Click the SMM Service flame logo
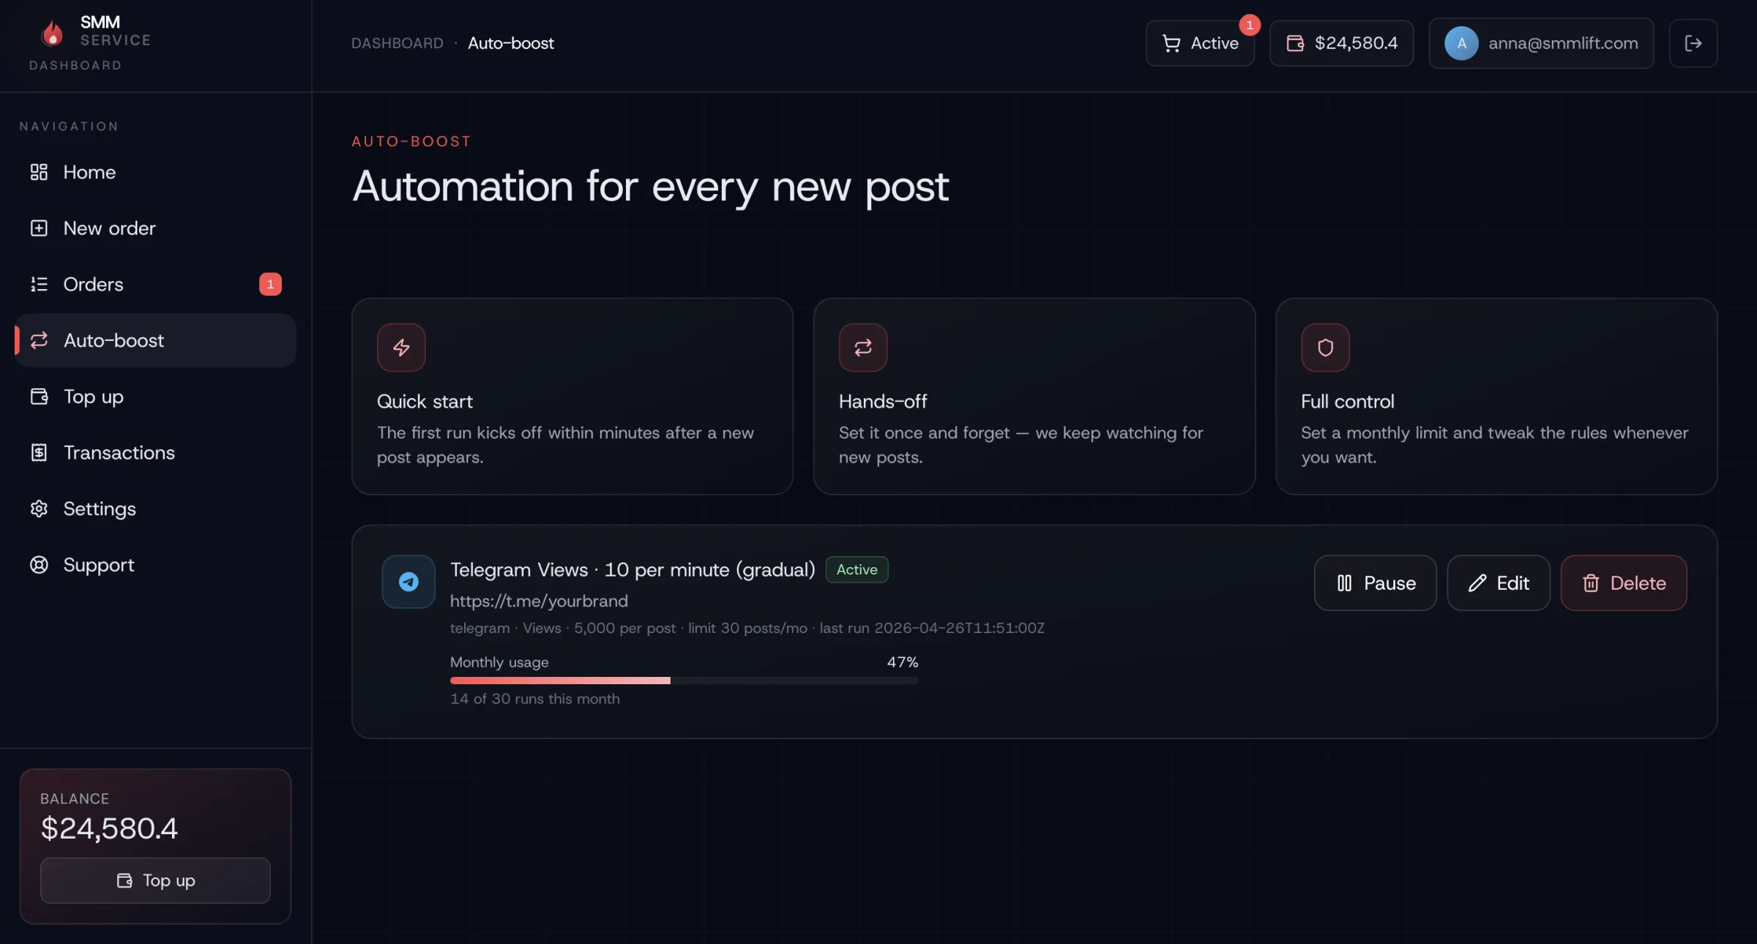The width and height of the screenshot is (1757, 944). click(x=52, y=33)
